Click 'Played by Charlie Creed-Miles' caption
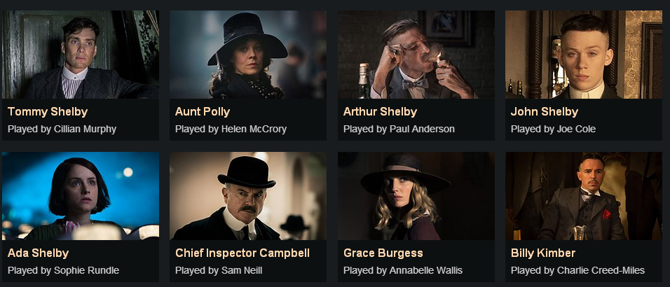This screenshot has height=287, width=670. 577,270
